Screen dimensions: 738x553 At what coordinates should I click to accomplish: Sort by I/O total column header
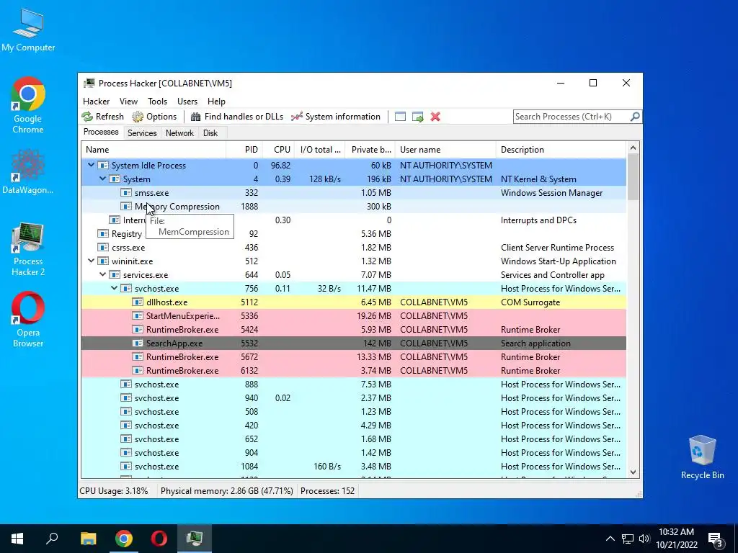tap(320, 150)
